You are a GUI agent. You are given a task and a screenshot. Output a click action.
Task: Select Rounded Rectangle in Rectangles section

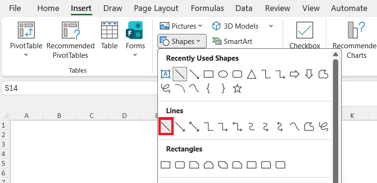click(180, 165)
